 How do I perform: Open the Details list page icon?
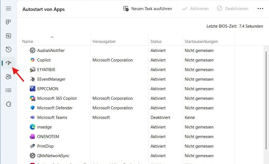[8, 90]
